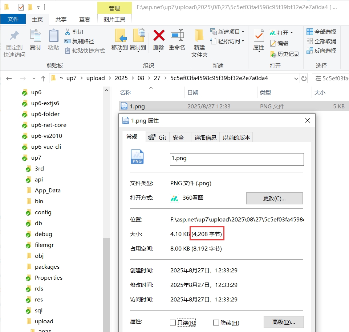This screenshot has width=349, height=332.
Task: Enable the Read-only (只读) checkbox
Action: click(x=173, y=323)
